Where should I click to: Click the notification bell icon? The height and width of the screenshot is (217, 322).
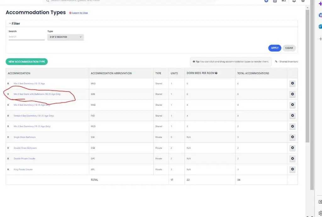294,1
